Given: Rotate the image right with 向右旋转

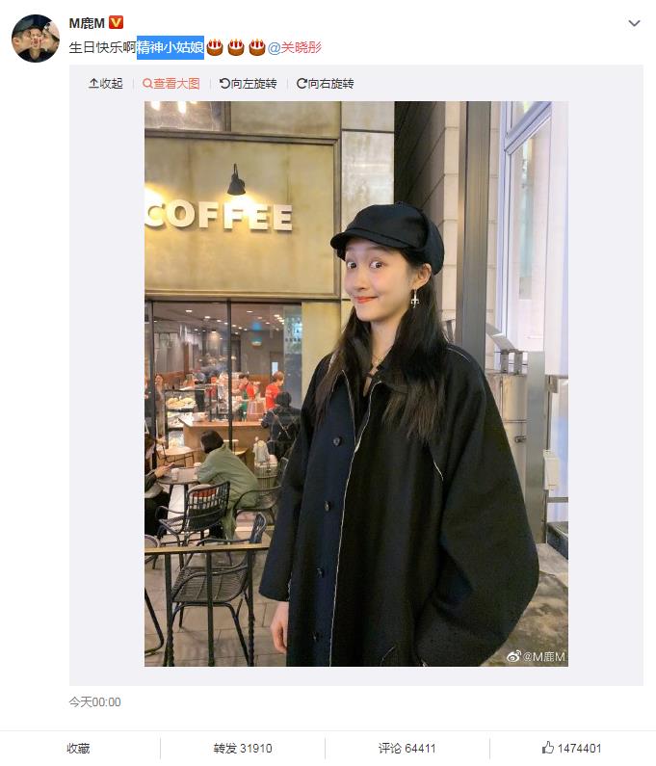Looking at the screenshot, I should coord(325,84).
